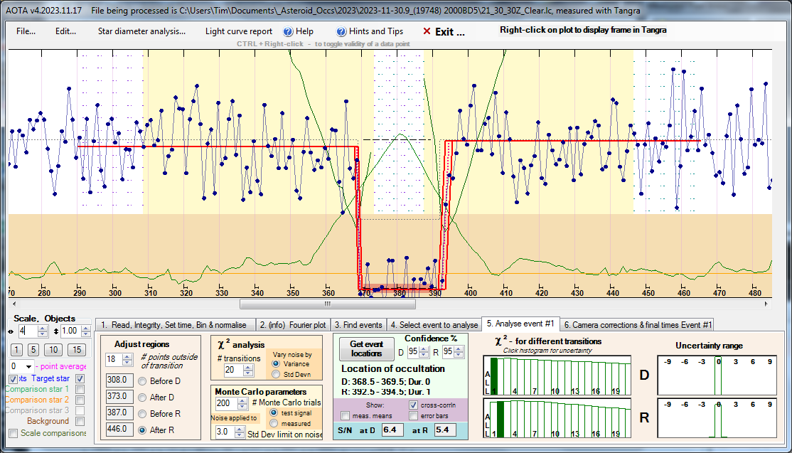The height and width of the screenshot is (453, 792).
Task: Toggle the cross-corrln checkbox
Action: [414, 405]
